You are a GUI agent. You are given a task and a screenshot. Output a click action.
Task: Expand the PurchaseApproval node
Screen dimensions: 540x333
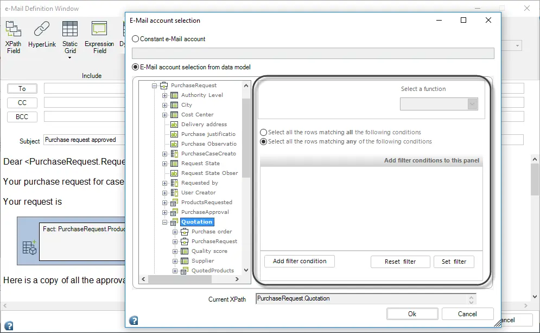(x=164, y=212)
